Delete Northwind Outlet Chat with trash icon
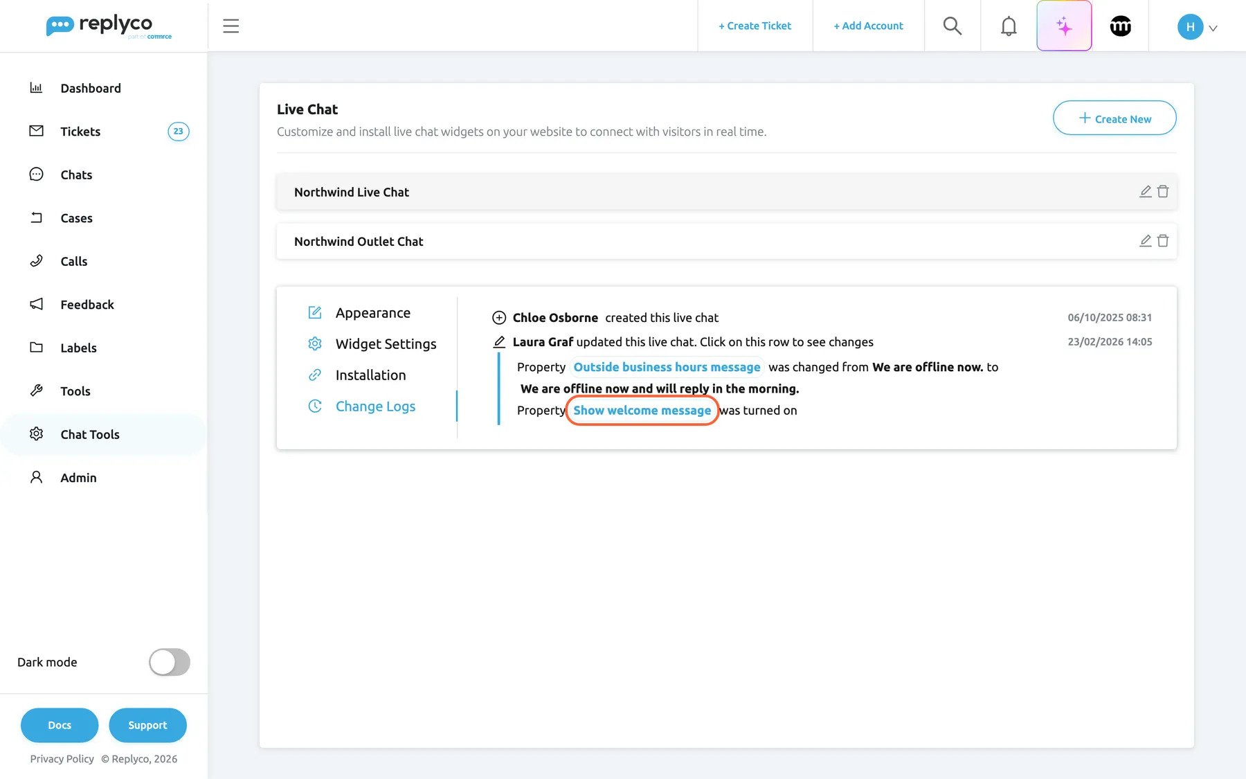 [x=1163, y=240]
